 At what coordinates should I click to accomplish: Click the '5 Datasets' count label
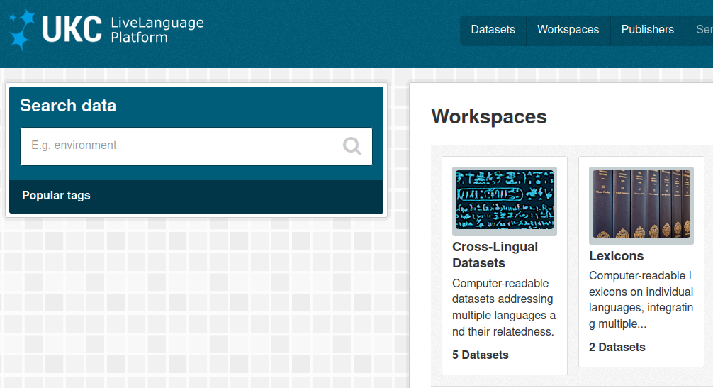[x=480, y=355]
